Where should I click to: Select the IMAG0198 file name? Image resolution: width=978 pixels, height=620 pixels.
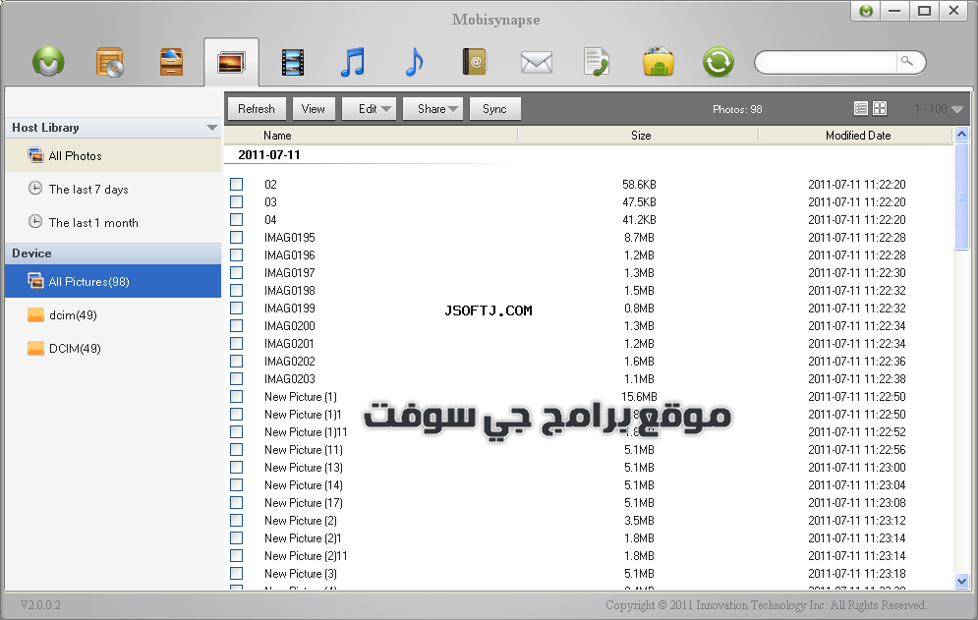pyautogui.click(x=289, y=291)
